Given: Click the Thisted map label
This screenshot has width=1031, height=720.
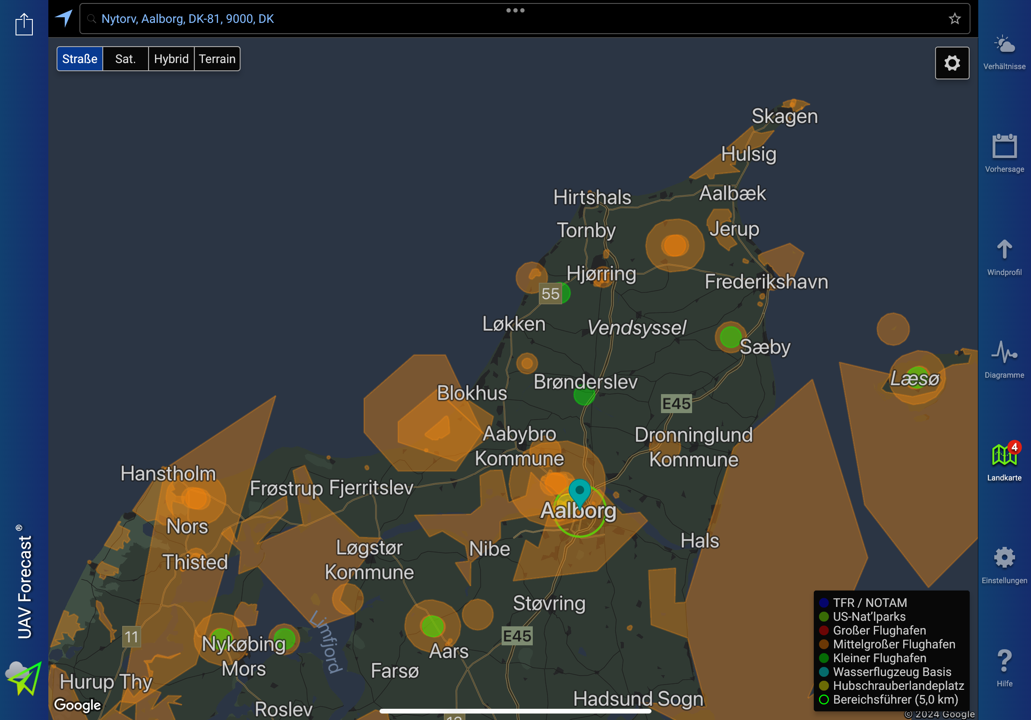Looking at the screenshot, I should tap(195, 562).
